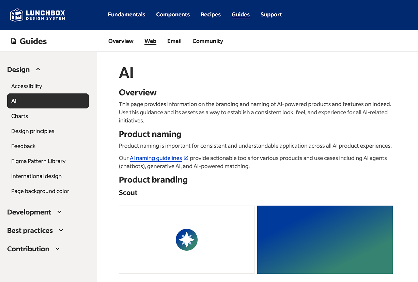Click the Scout subheading
Viewport: 418px width, 282px height.
click(x=128, y=193)
